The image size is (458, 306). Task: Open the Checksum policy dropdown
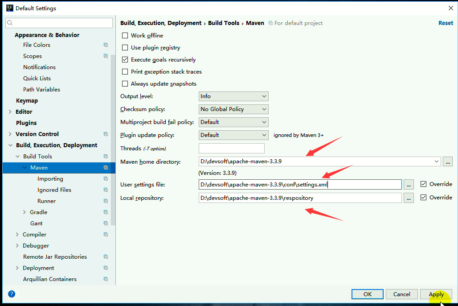pos(233,109)
